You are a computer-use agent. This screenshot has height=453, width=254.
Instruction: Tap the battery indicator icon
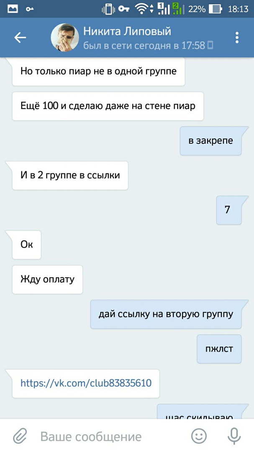[x=216, y=9]
